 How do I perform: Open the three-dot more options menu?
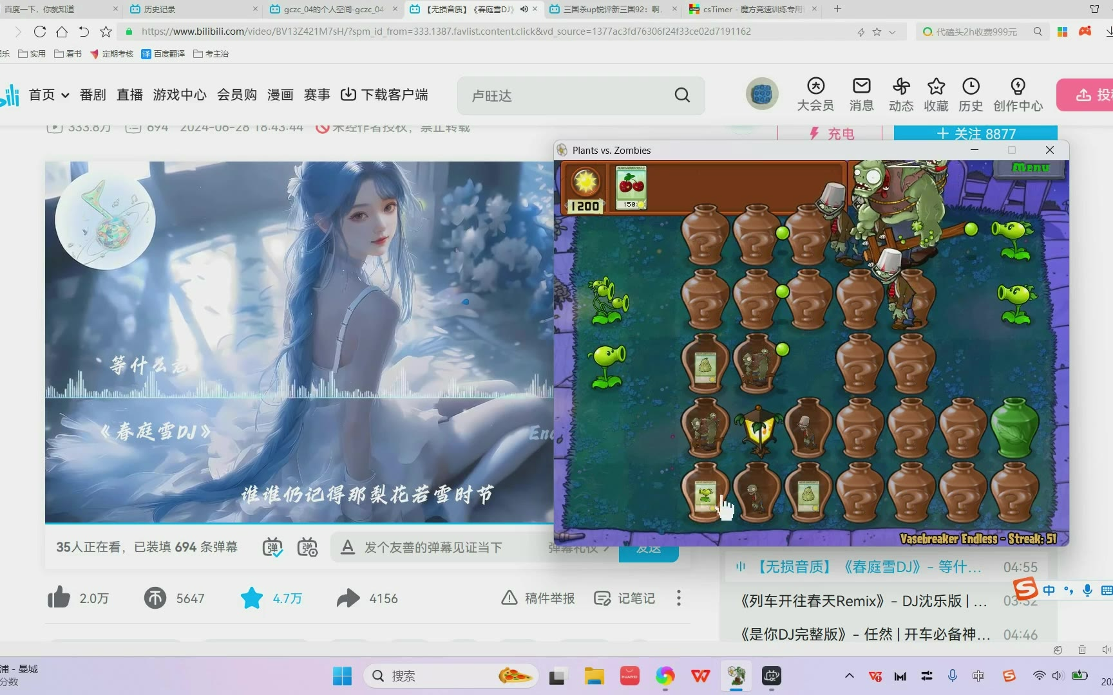point(678,598)
